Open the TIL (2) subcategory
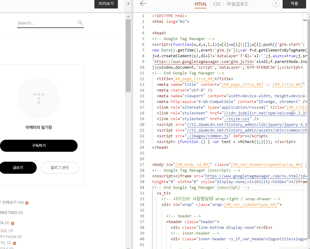The width and height of the screenshot is (310, 249). pos(6,243)
